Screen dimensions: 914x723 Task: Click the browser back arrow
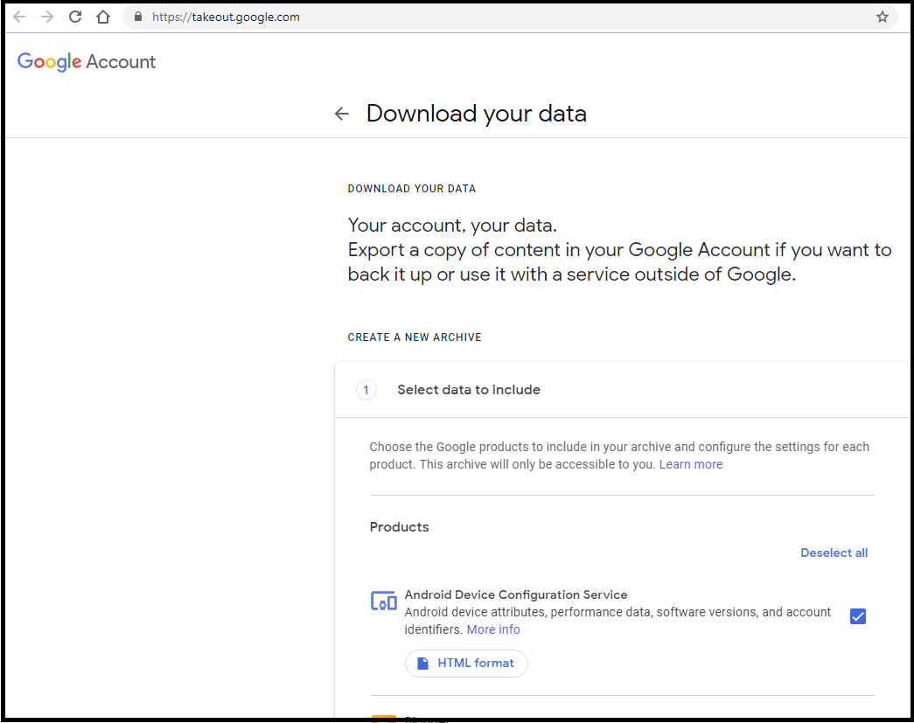(19, 17)
